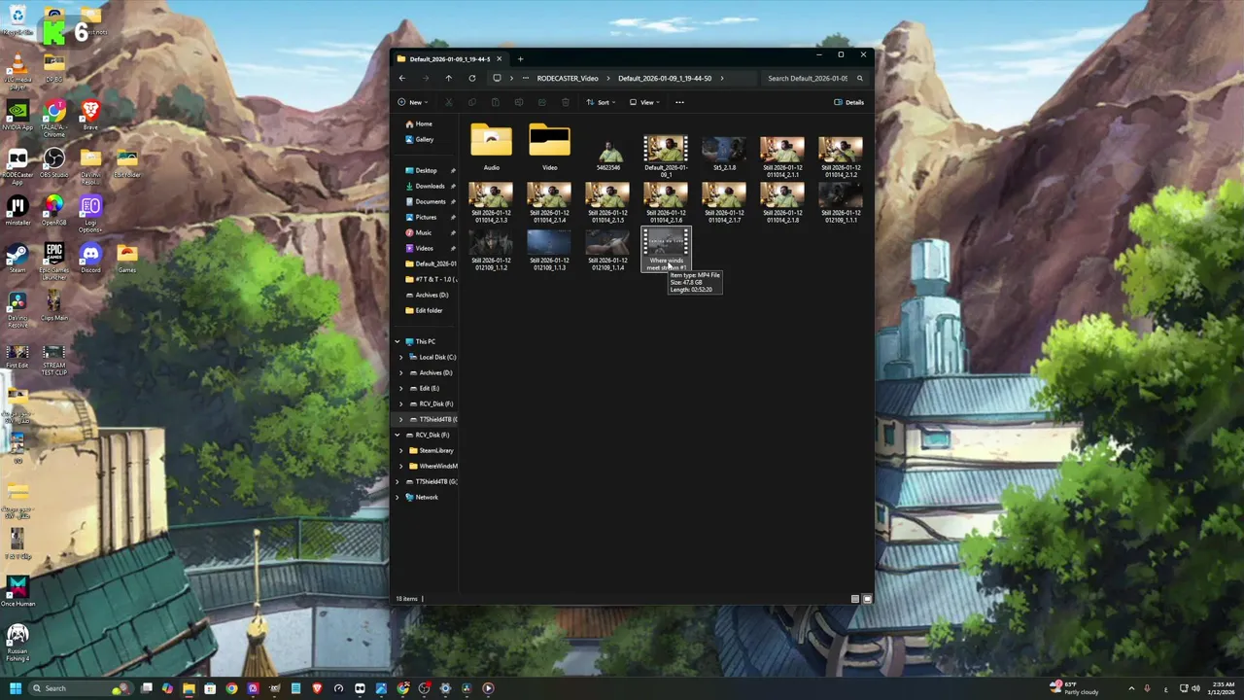This screenshot has height=700, width=1244.
Task: Open Desktop quick access folder
Action: point(427,170)
